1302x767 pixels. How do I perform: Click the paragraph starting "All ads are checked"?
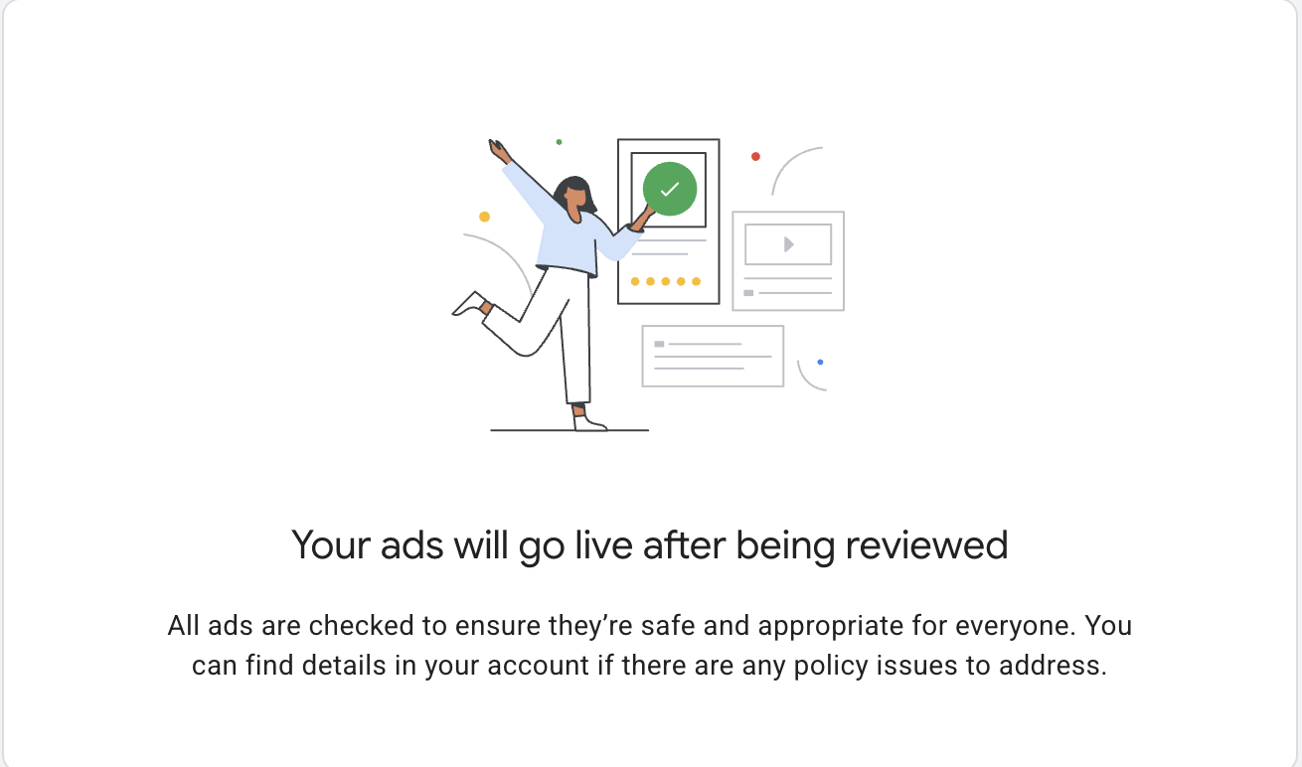[x=650, y=646]
